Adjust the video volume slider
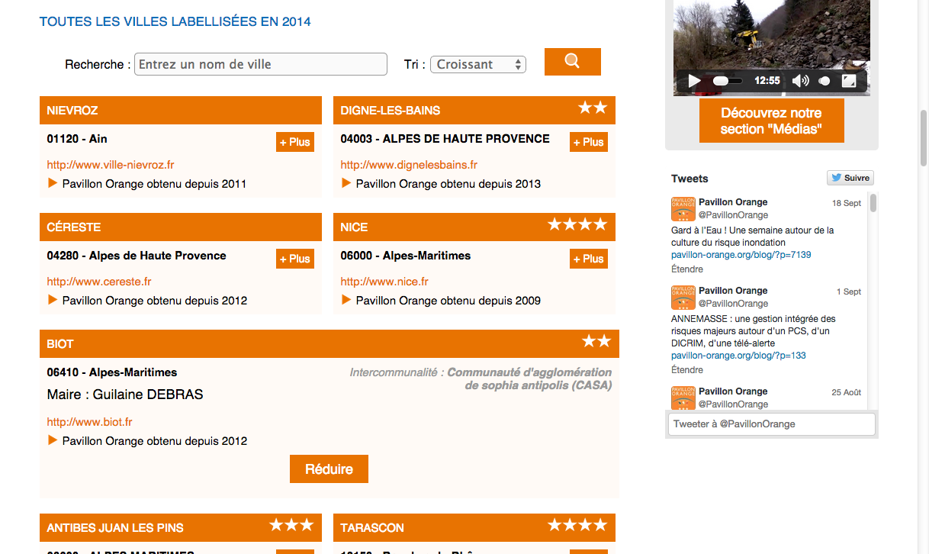The image size is (929, 554). (x=825, y=80)
